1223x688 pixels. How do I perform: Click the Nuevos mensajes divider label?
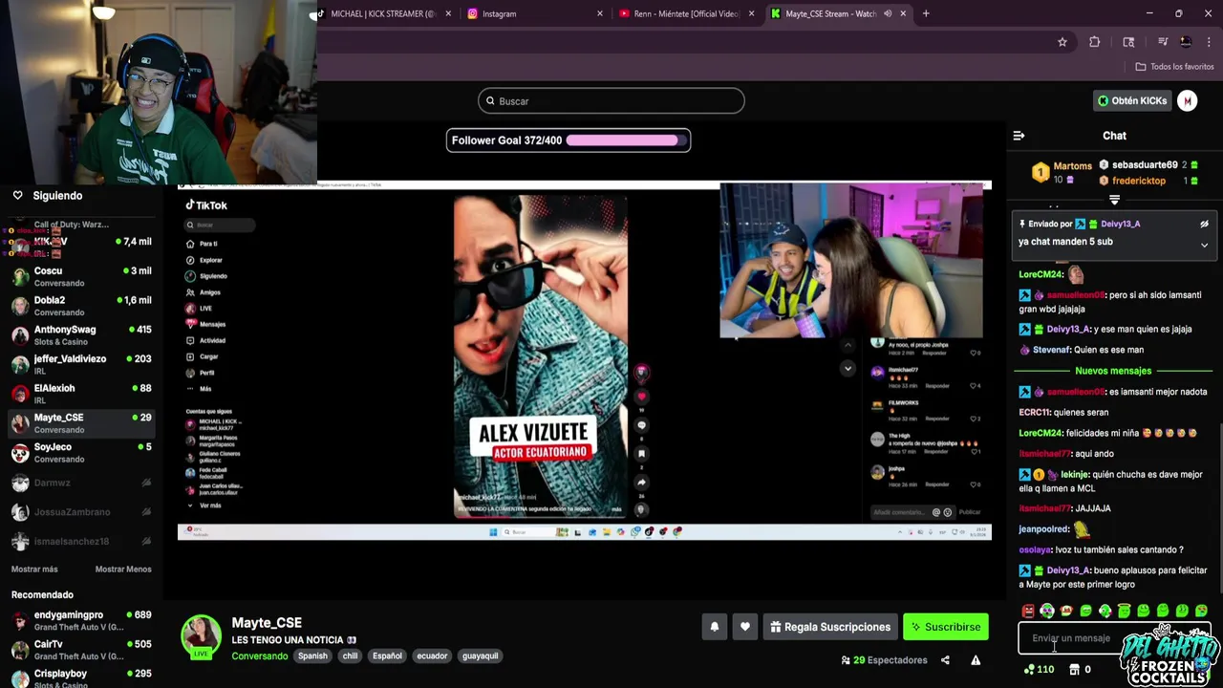(x=1113, y=371)
